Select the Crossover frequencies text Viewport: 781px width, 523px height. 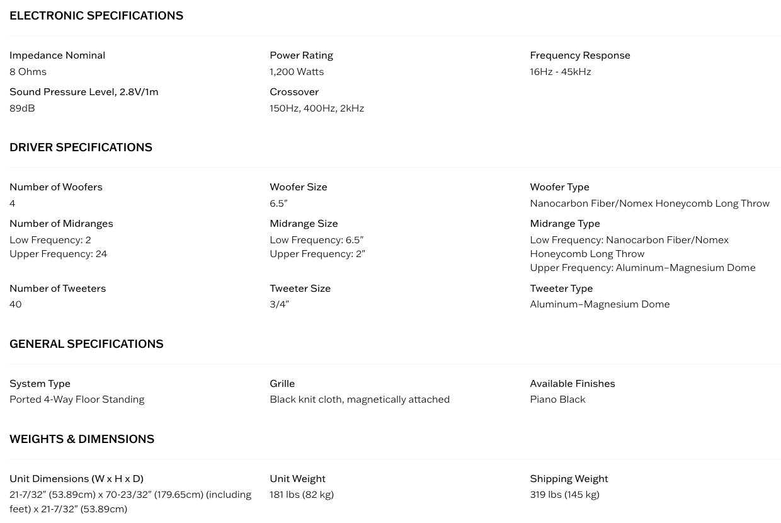pyautogui.click(x=317, y=108)
